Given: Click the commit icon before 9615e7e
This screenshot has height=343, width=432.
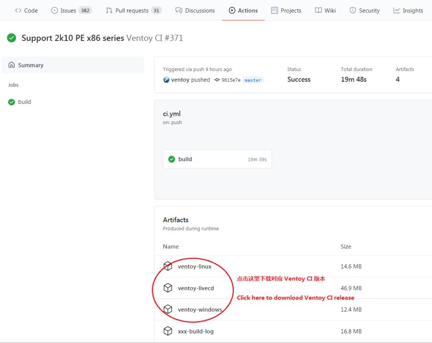Looking at the screenshot, I should click(x=217, y=80).
